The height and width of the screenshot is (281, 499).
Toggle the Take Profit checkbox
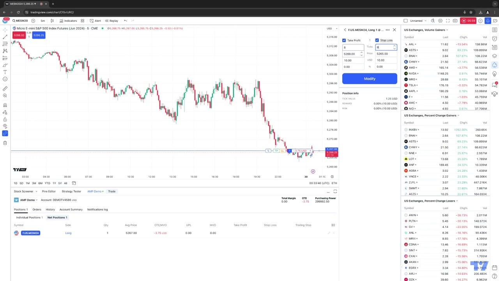(344, 40)
